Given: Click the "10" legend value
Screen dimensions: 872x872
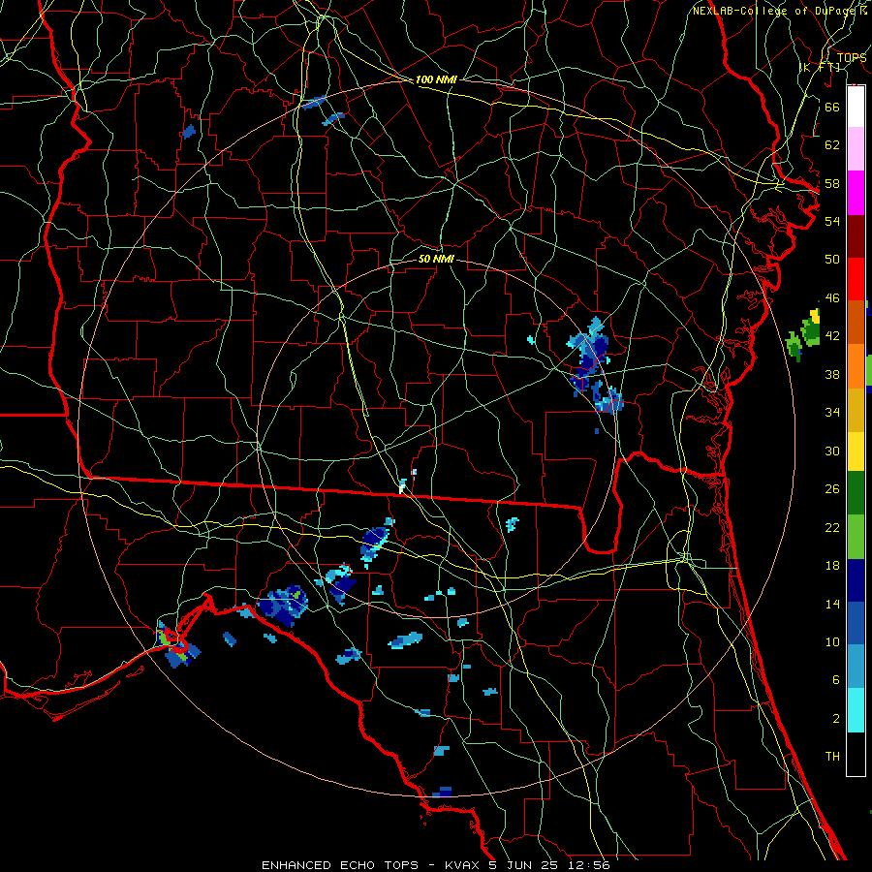Looking at the screenshot, I should (x=832, y=641).
